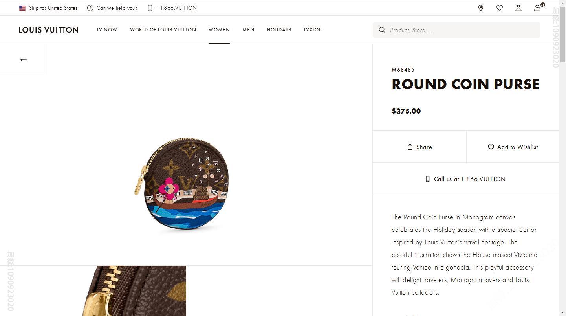
Task: Open the wishlist heart icon in header
Action: click(x=500, y=8)
